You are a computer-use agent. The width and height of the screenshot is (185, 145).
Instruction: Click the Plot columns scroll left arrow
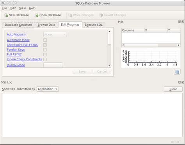123,45
